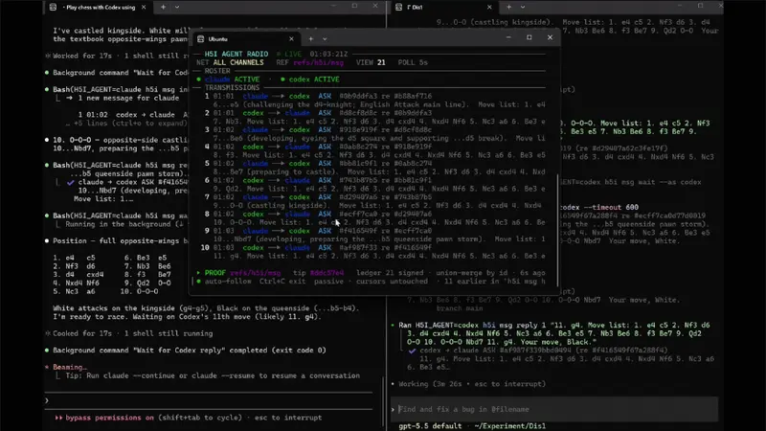The width and height of the screenshot is (766, 431).
Task: Close the Ubuntu terminal tab
Action: click(292, 38)
